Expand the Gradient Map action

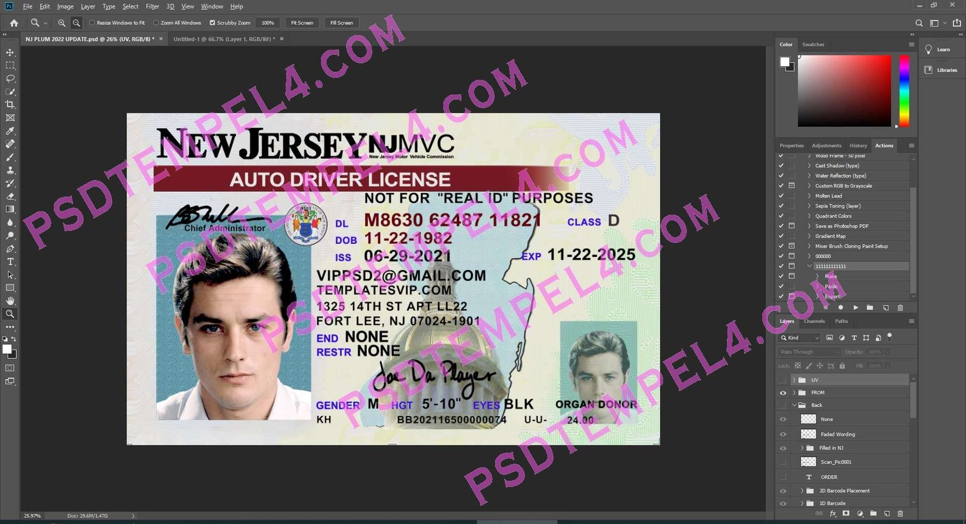810,236
